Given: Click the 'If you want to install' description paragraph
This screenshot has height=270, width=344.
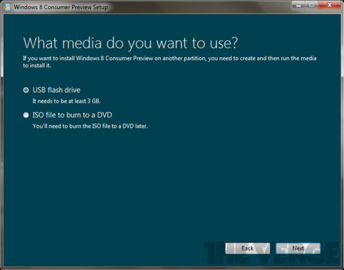Looking at the screenshot, I should coord(169,62).
